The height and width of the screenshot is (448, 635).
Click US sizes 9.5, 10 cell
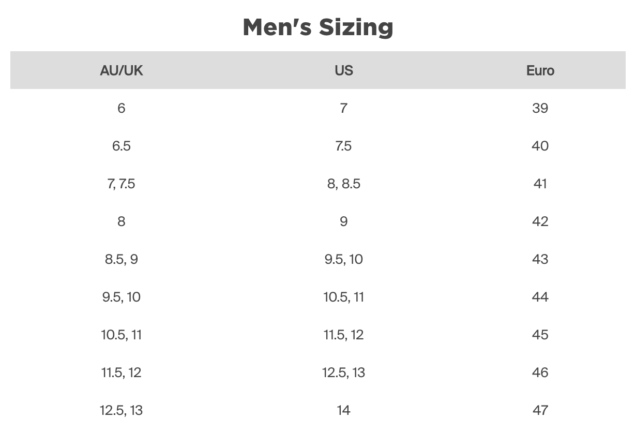pyautogui.click(x=344, y=259)
